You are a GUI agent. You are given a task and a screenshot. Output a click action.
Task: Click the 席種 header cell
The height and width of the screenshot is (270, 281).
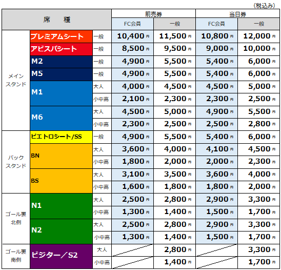[56, 20]
